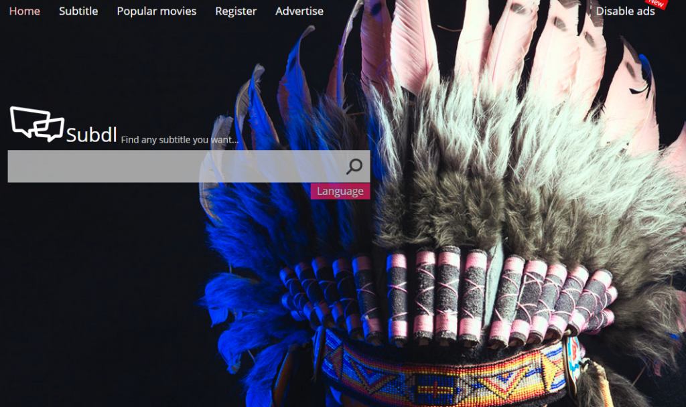
Task: Click the search magnifier icon
Action: click(354, 166)
